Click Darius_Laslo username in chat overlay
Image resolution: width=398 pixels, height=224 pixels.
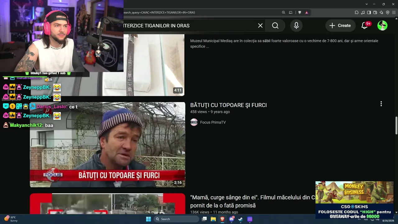pyautogui.click(x=52, y=107)
